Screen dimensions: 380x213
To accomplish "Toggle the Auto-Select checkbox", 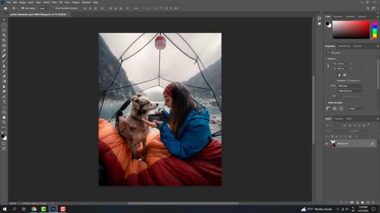I will coord(23,8).
